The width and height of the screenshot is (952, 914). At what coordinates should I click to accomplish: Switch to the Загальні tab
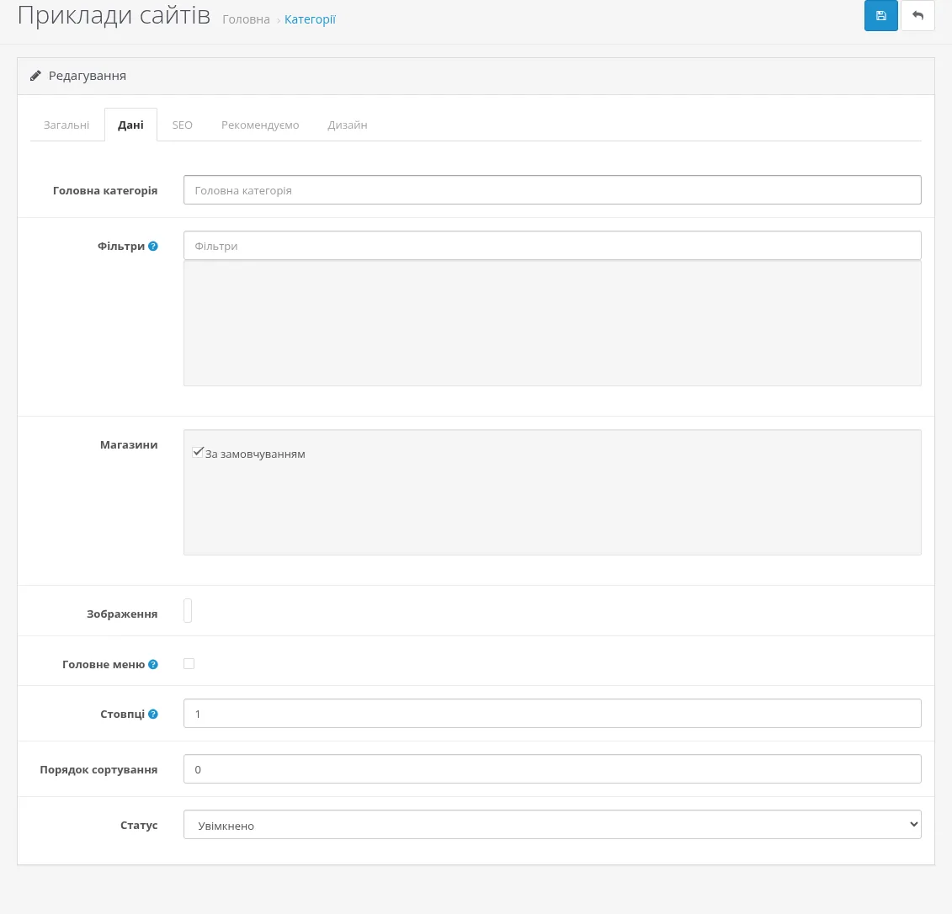[66, 125]
